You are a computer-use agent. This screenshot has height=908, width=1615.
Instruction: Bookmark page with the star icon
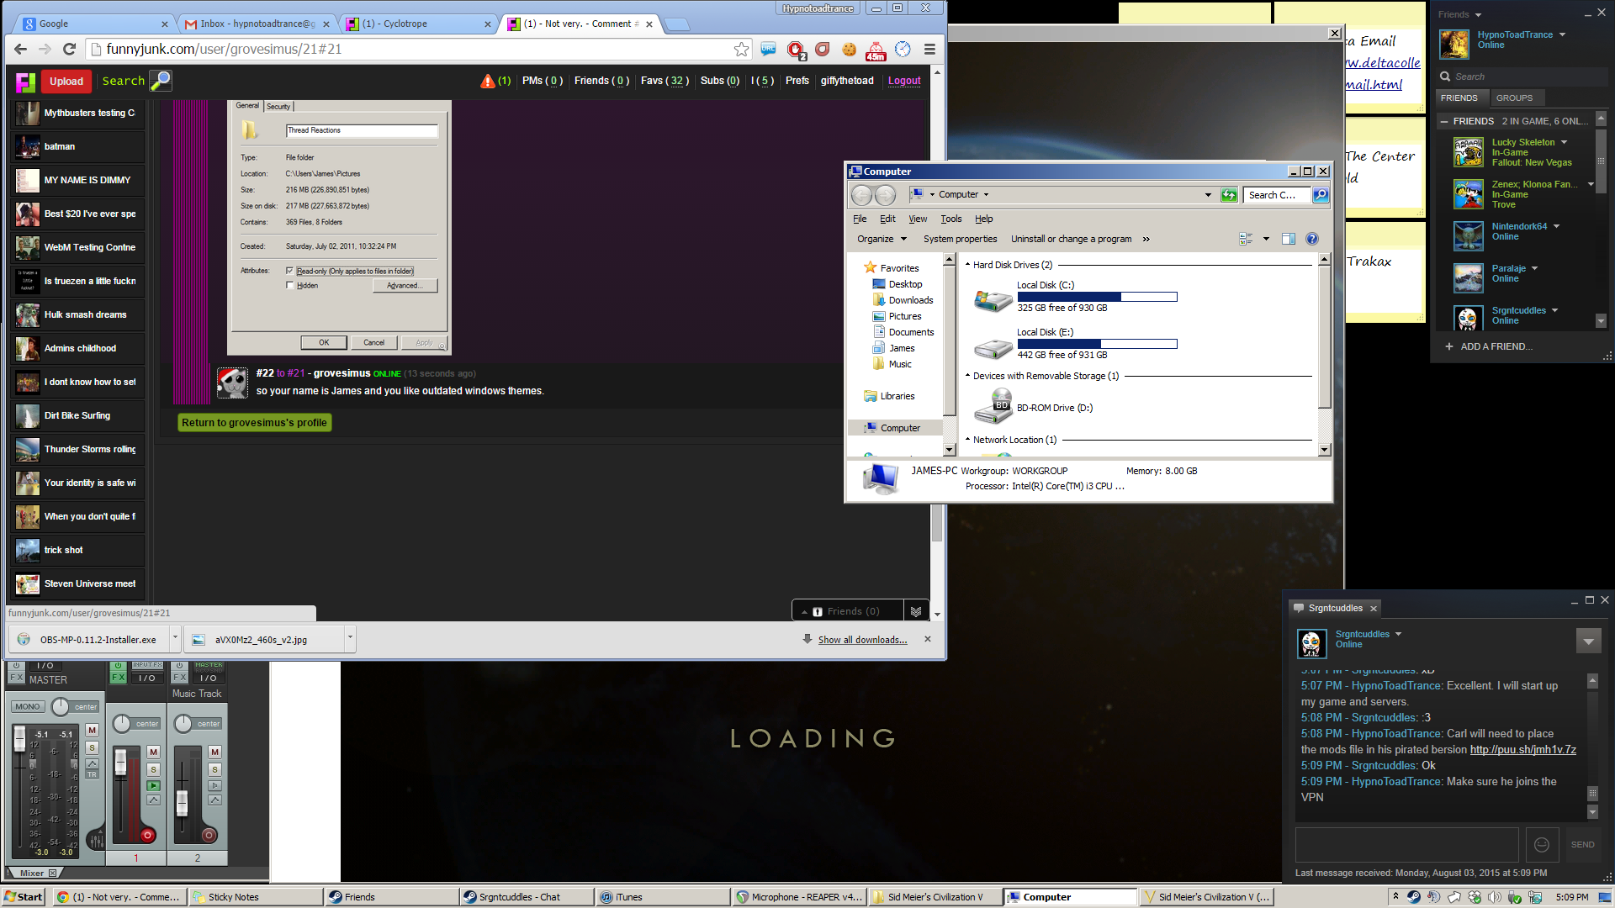click(741, 49)
